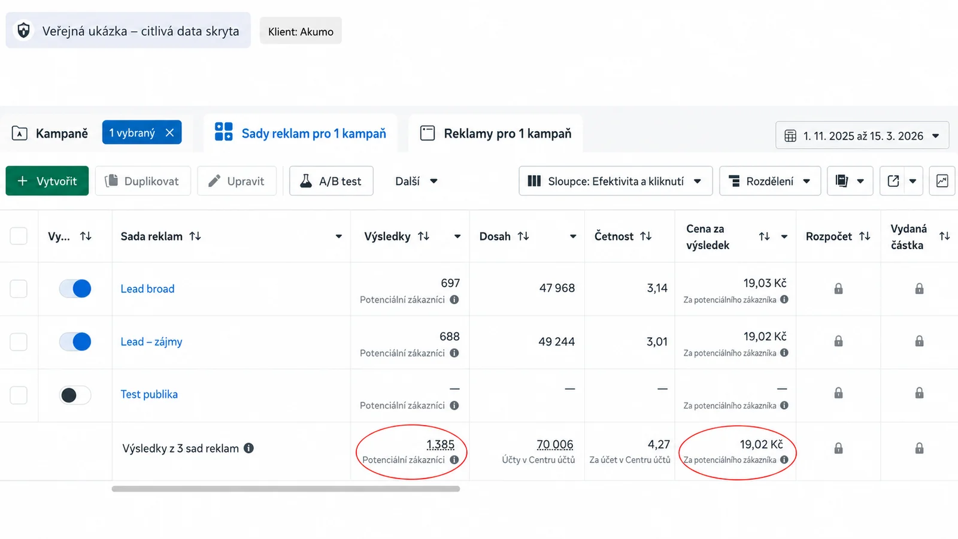Click the green Vytvořit button
958x539 pixels.
tap(47, 181)
